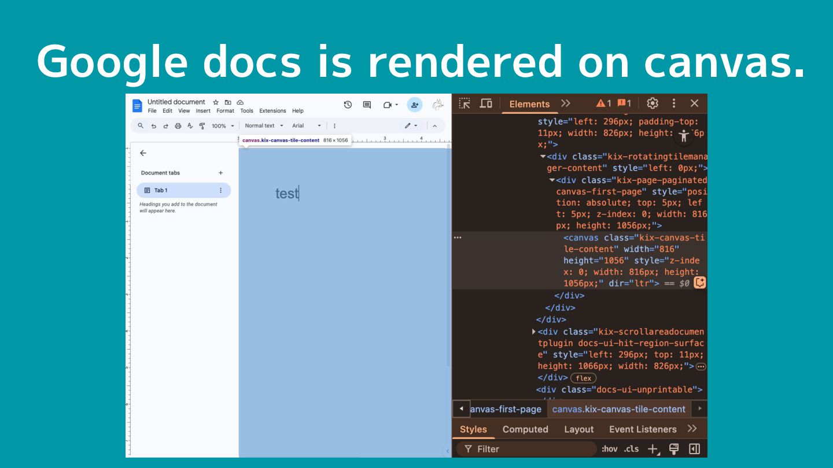The height and width of the screenshot is (468, 833).
Task: Toggle the .cls class editor
Action: click(631, 449)
